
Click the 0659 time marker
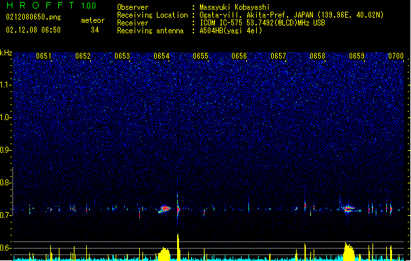(357, 56)
